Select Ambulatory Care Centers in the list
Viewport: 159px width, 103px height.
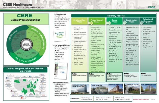62,18
